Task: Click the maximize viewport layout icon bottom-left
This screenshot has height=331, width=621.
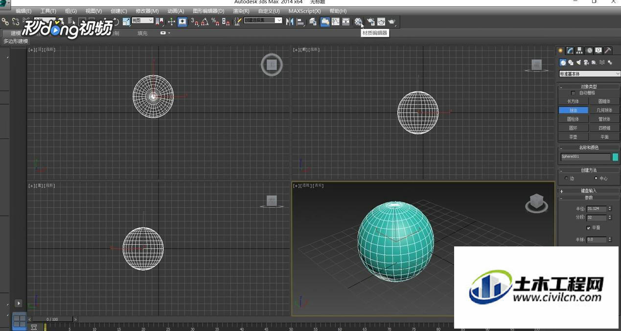Action: point(19,321)
